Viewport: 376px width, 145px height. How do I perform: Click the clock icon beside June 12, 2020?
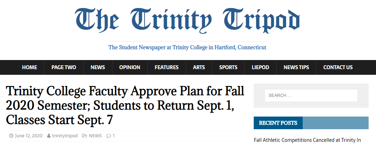point(11,136)
